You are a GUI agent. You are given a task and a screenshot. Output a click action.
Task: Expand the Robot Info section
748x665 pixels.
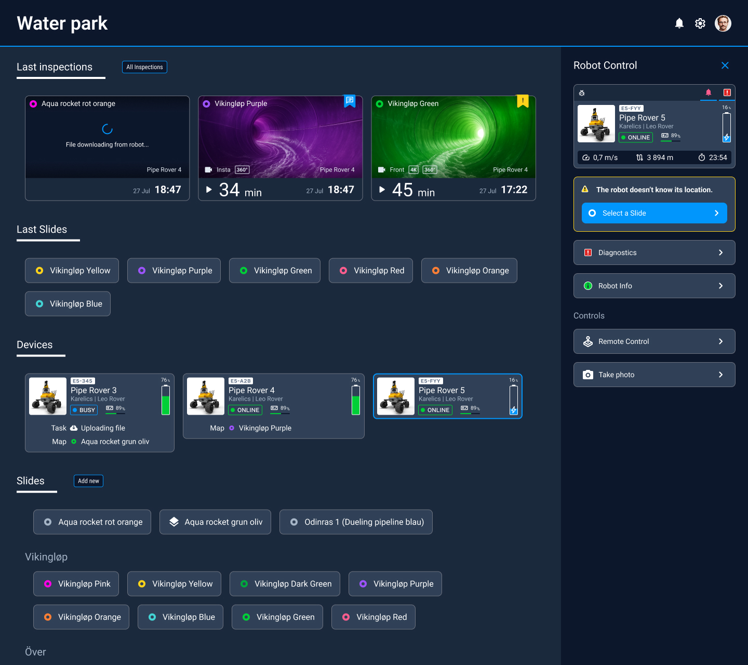654,286
